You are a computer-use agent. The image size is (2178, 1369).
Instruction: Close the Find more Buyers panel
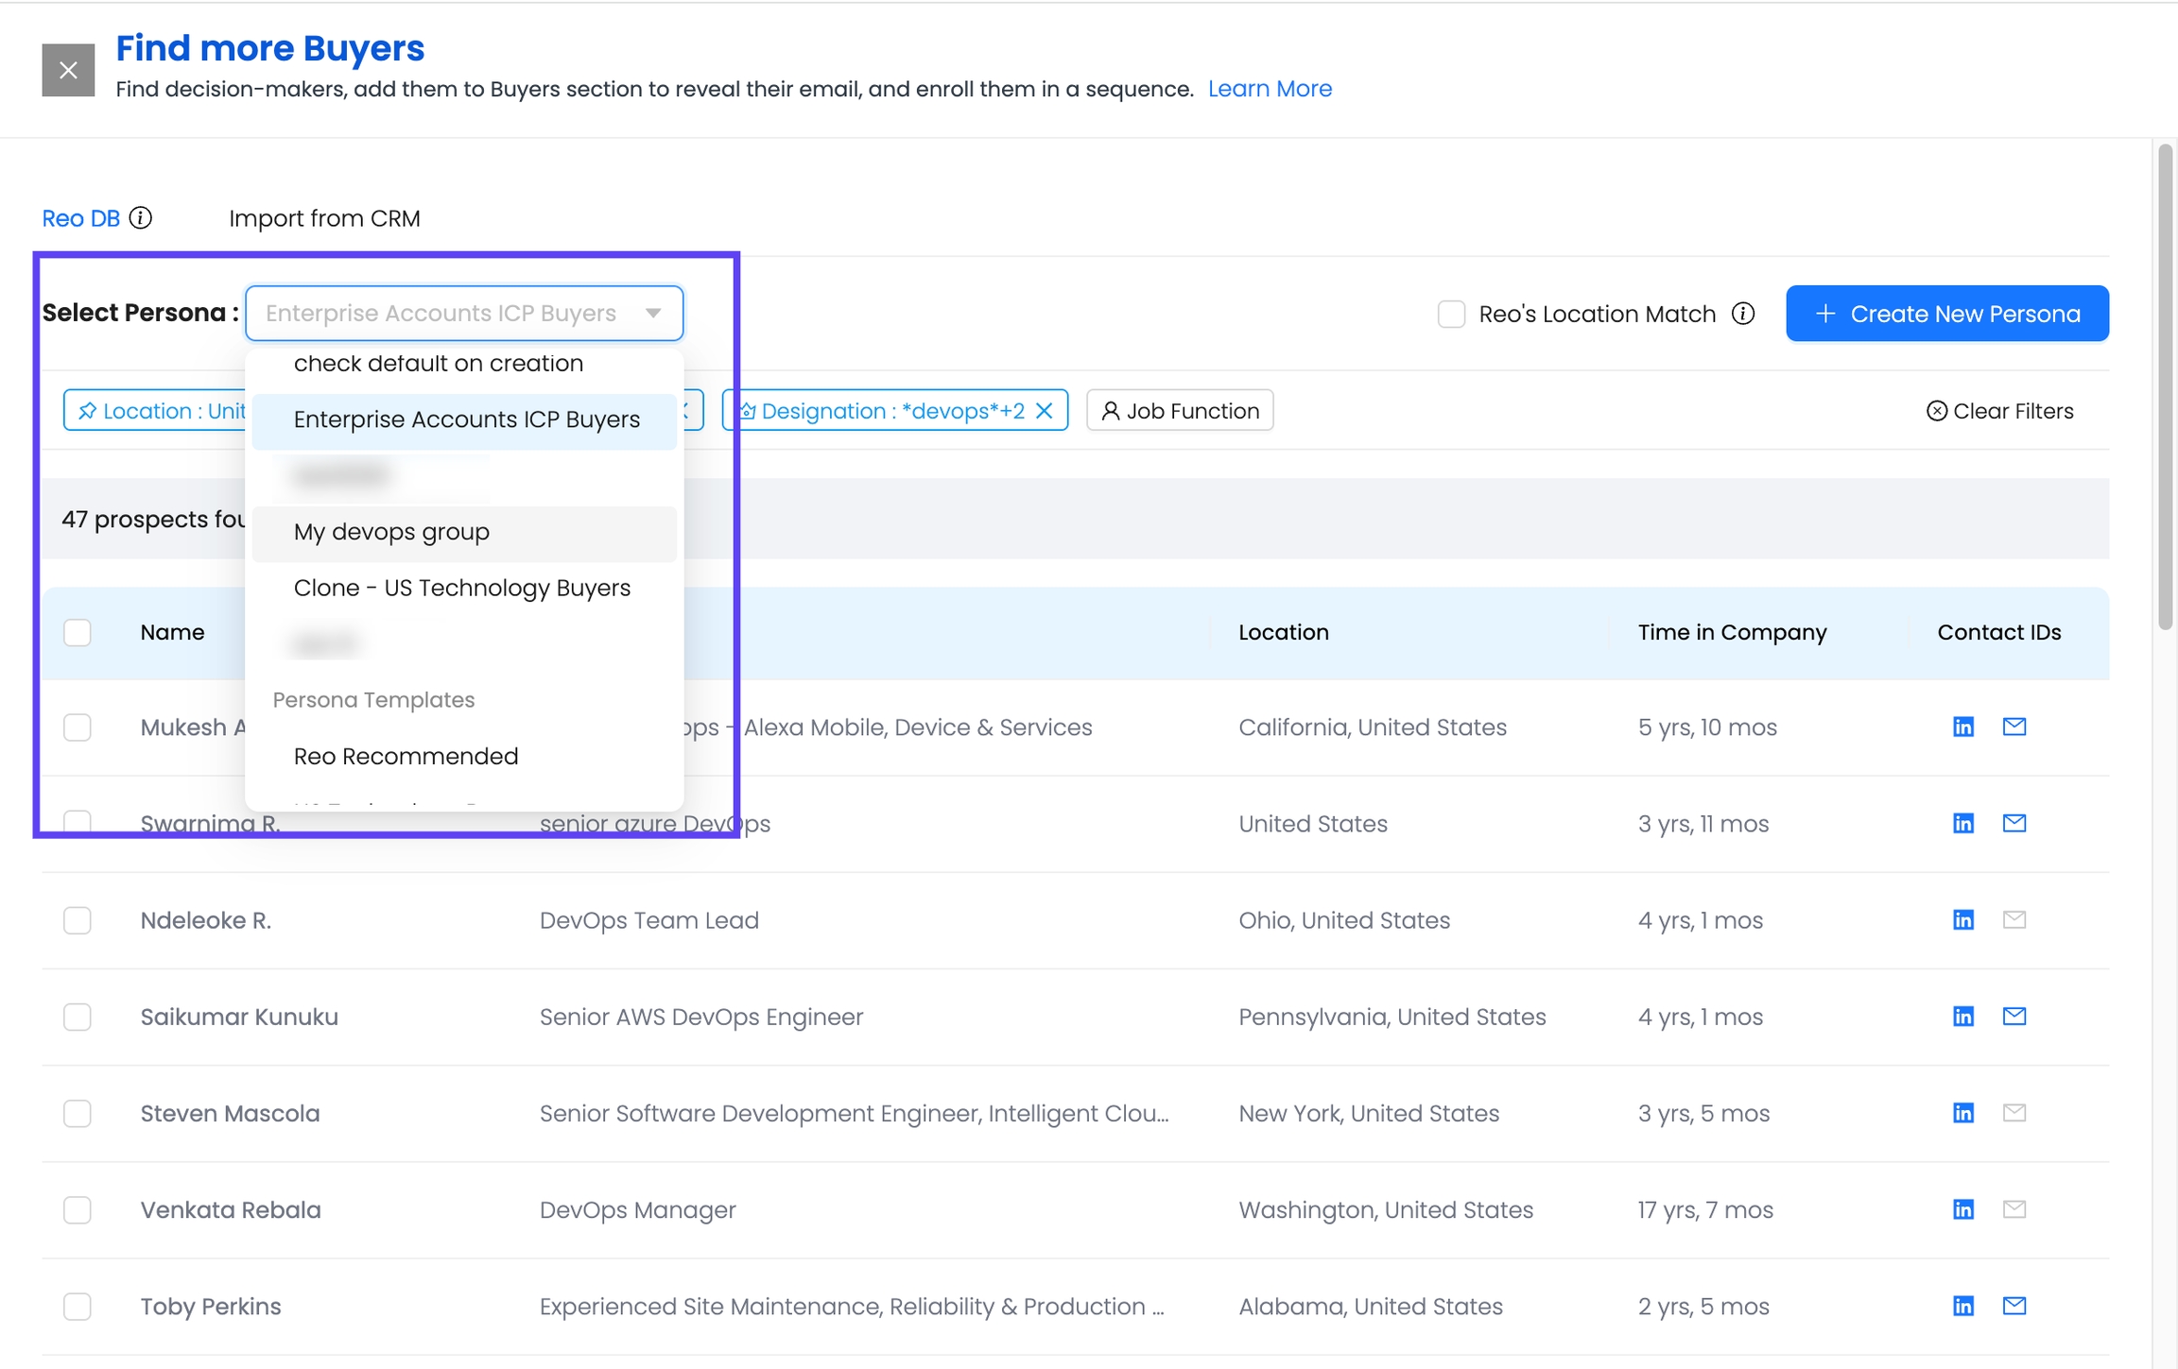(x=68, y=70)
